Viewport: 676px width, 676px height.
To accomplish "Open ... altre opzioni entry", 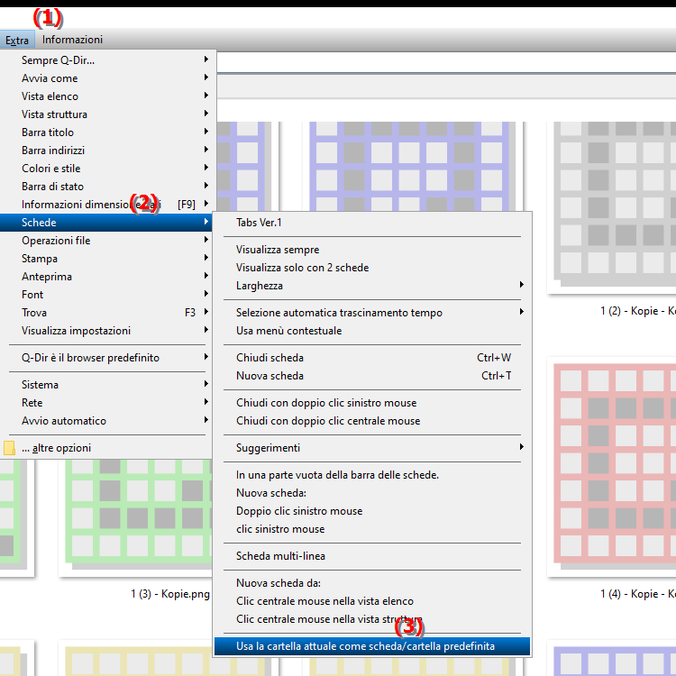I will point(106,448).
